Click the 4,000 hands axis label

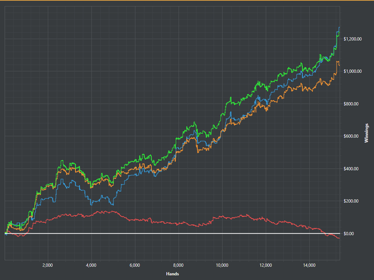point(91,265)
